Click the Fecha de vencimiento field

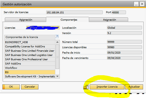coord(124,58)
